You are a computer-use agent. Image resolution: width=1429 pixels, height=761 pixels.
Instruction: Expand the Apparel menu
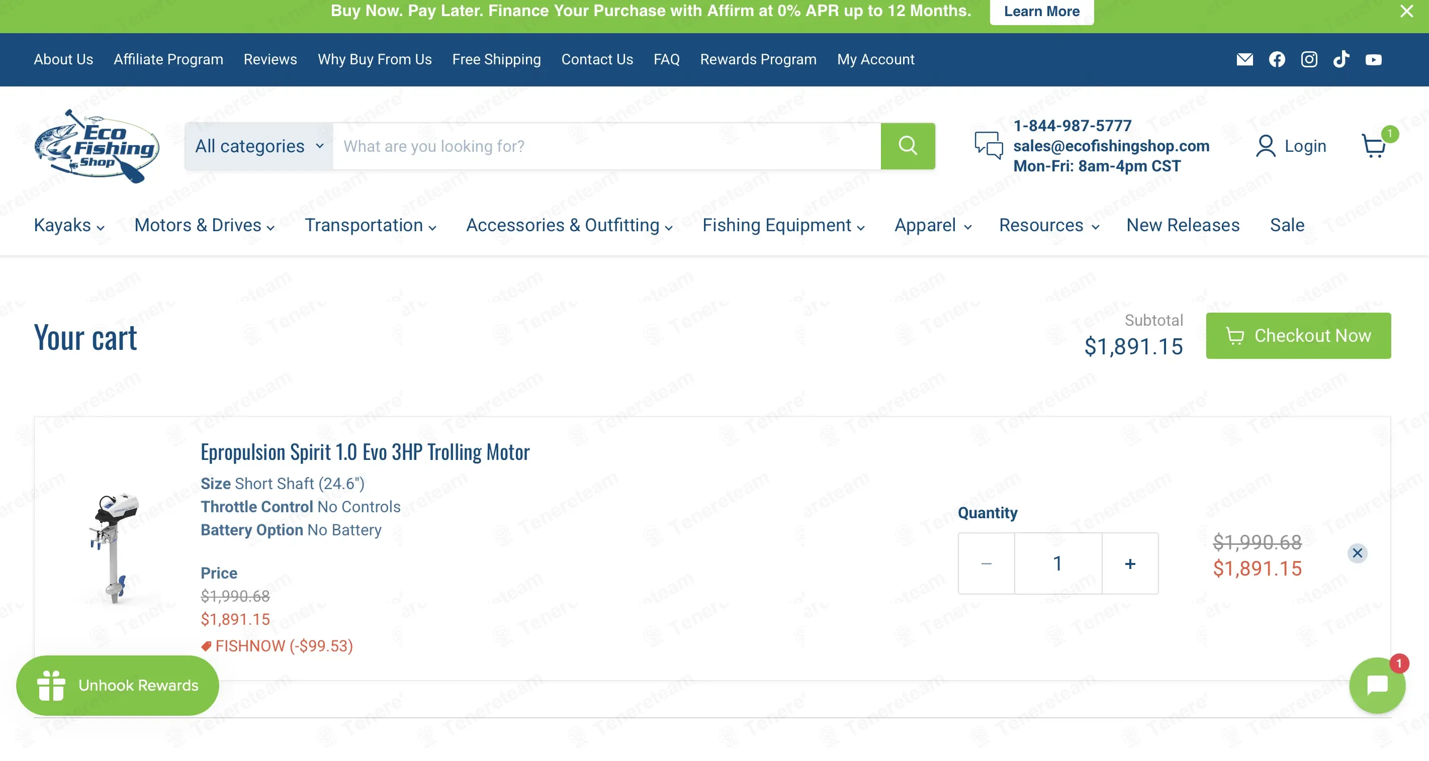933,225
